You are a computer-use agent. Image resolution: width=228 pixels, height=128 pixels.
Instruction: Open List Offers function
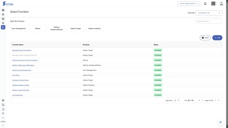click(x=16, y=75)
